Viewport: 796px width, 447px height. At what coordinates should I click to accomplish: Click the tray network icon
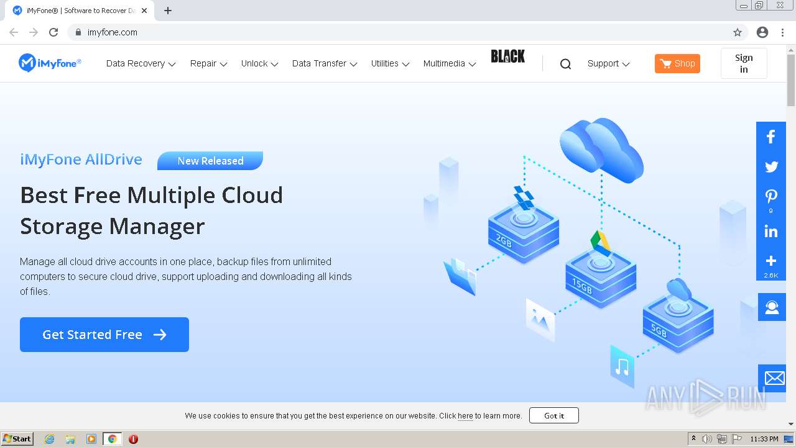coord(722,439)
